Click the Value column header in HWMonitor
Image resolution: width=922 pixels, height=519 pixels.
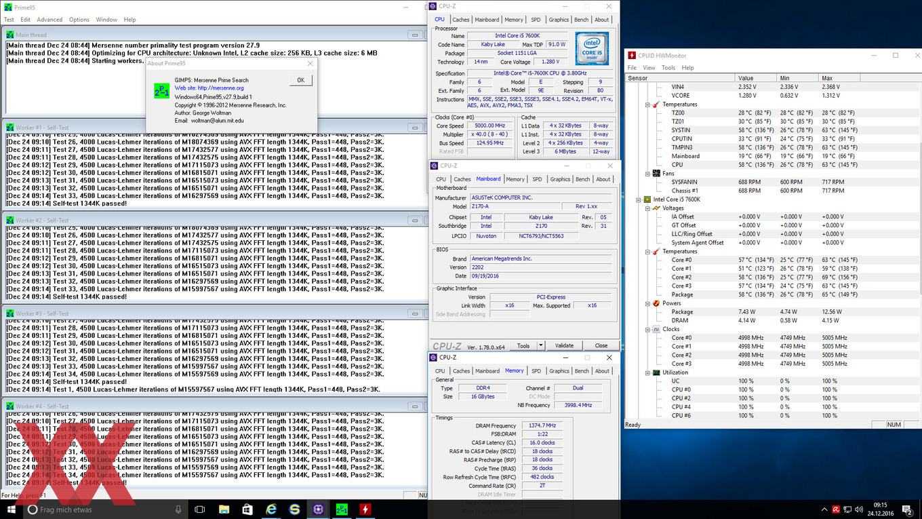click(757, 78)
